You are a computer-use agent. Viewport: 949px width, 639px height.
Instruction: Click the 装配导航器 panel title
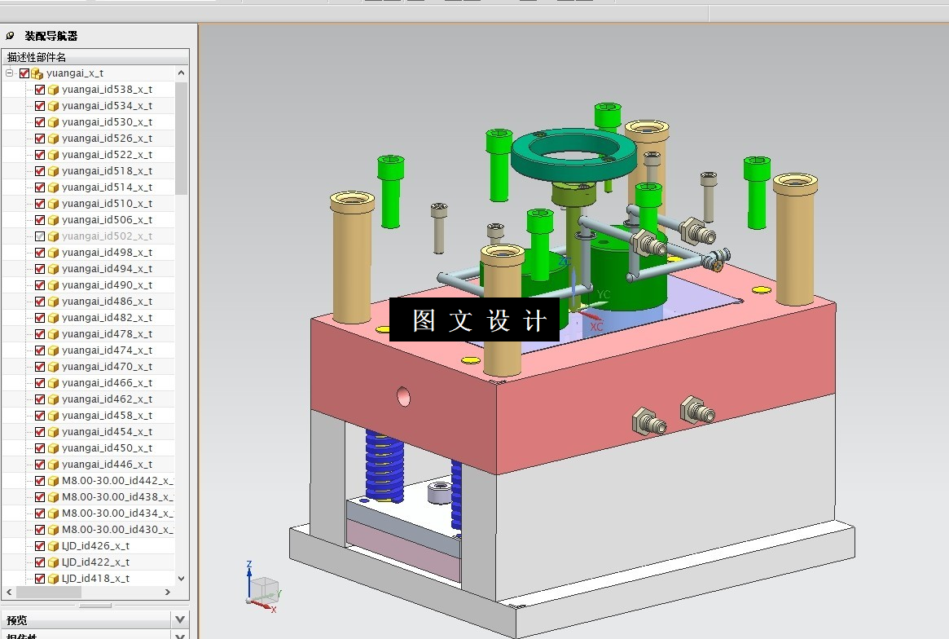click(x=51, y=36)
